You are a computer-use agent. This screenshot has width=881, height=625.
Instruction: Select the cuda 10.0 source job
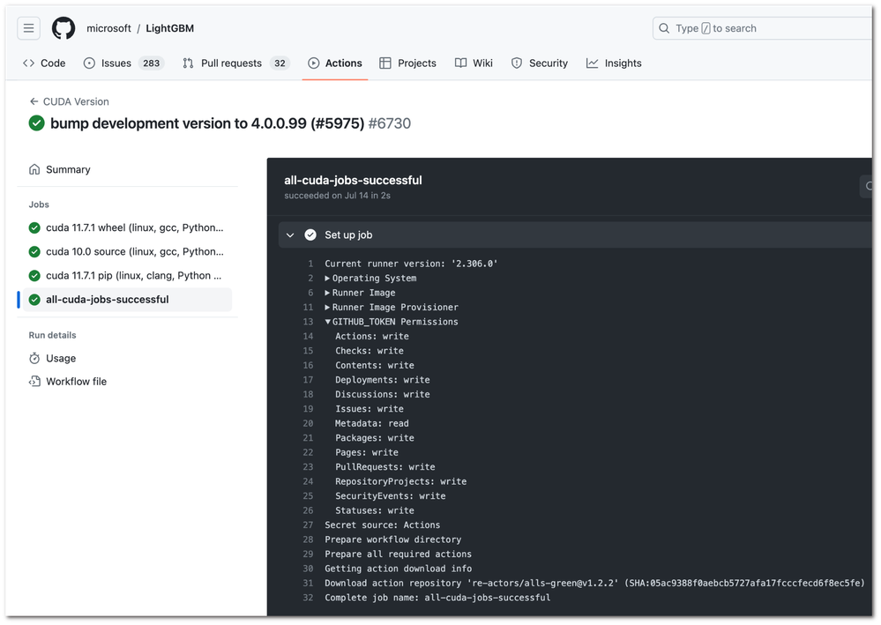coord(134,251)
